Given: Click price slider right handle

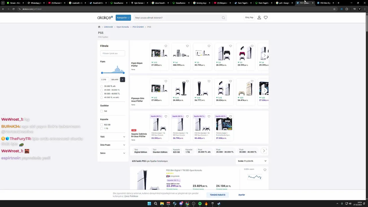Looking at the screenshot, I should pos(124,73).
